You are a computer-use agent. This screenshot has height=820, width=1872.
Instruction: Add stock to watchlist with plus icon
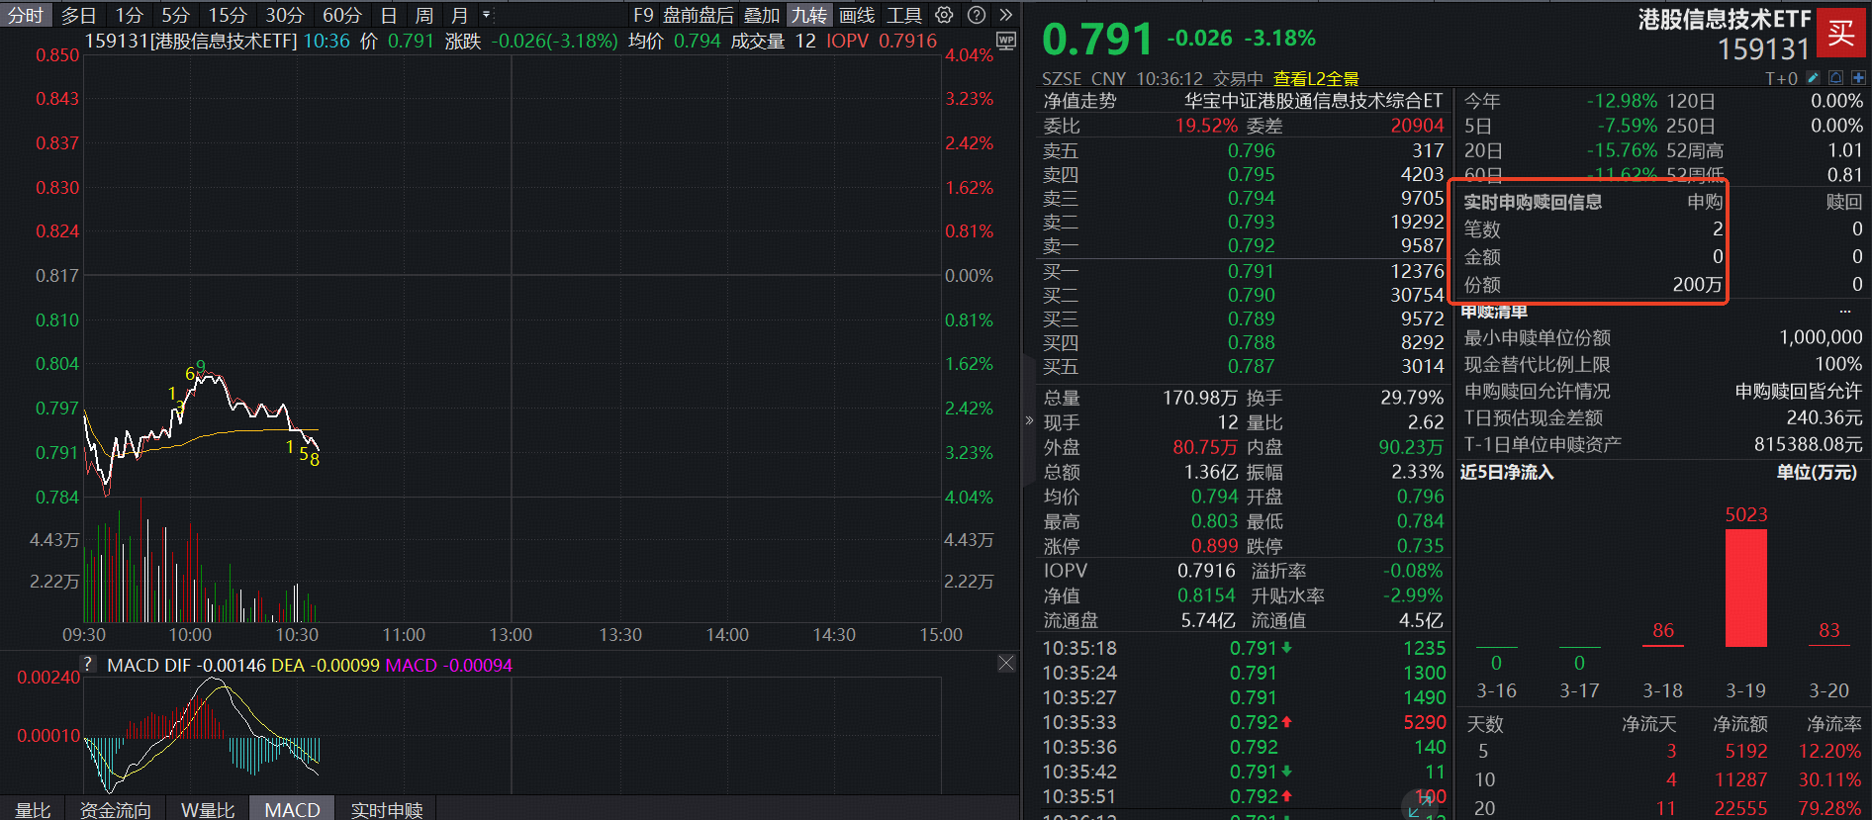click(x=1858, y=78)
